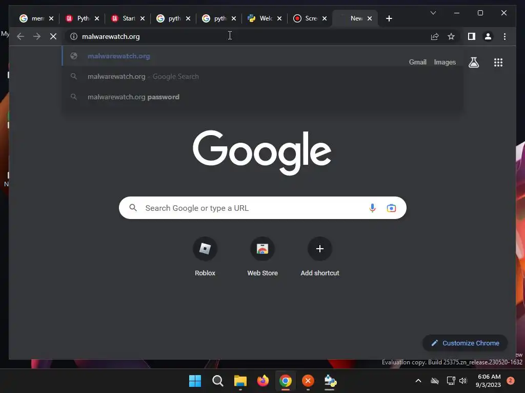Image resolution: width=525 pixels, height=393 pixels.
Task: Open tab search dropdown arrow
Action: pyautogui.click(x=433, y=13)
